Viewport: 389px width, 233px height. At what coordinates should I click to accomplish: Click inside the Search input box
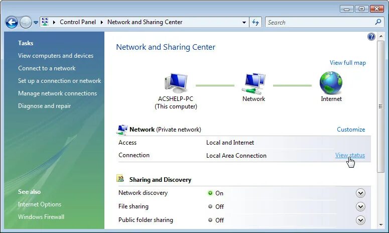(x=320, y=22)
